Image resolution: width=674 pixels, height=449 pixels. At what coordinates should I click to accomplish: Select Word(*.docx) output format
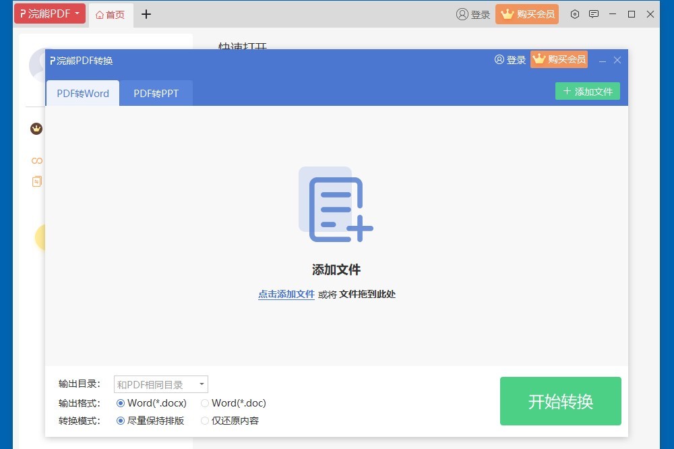(x=121, y=403)
